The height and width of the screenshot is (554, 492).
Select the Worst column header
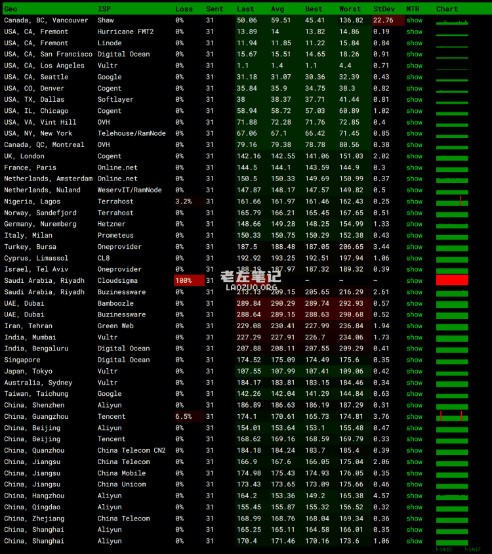[x=350, y=9]
